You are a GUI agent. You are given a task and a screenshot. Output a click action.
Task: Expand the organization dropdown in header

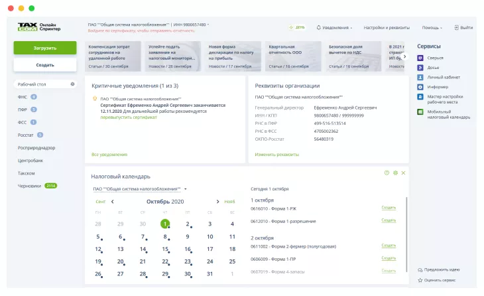tap(208, 25)
